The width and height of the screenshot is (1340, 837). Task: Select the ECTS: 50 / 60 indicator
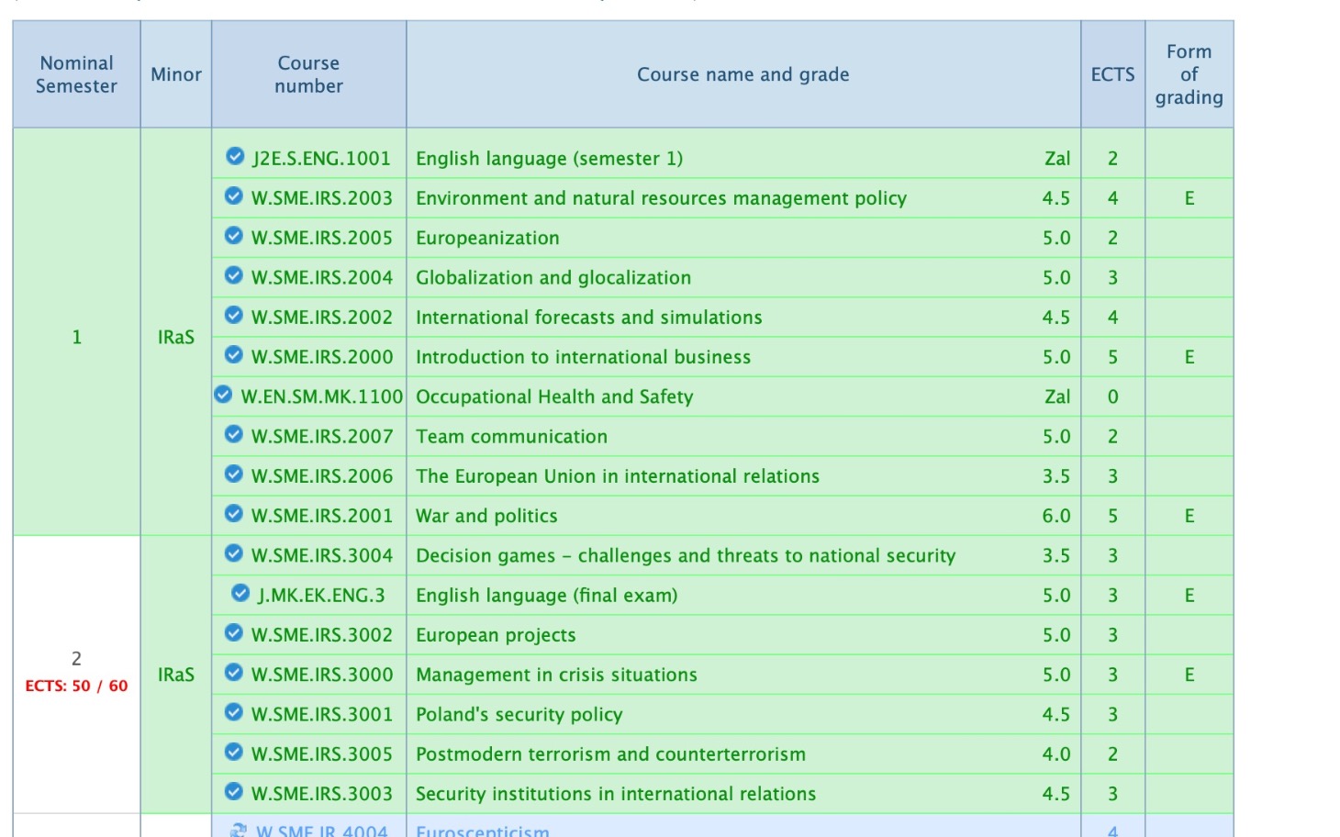tap(76, 686)
